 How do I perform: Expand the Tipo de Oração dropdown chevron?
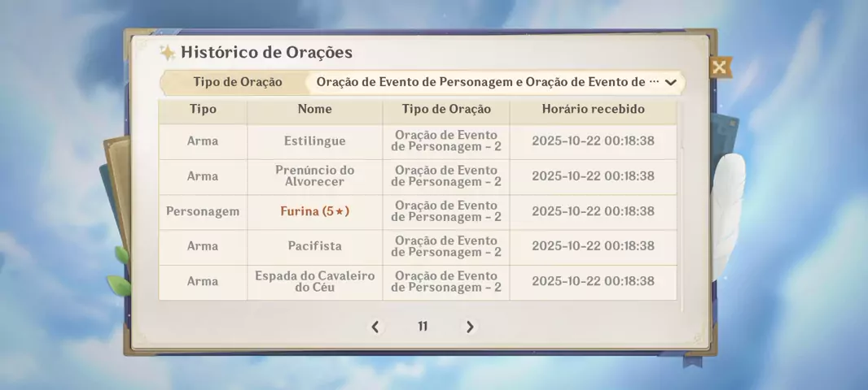pyautogui.click(x=671, y=82)
